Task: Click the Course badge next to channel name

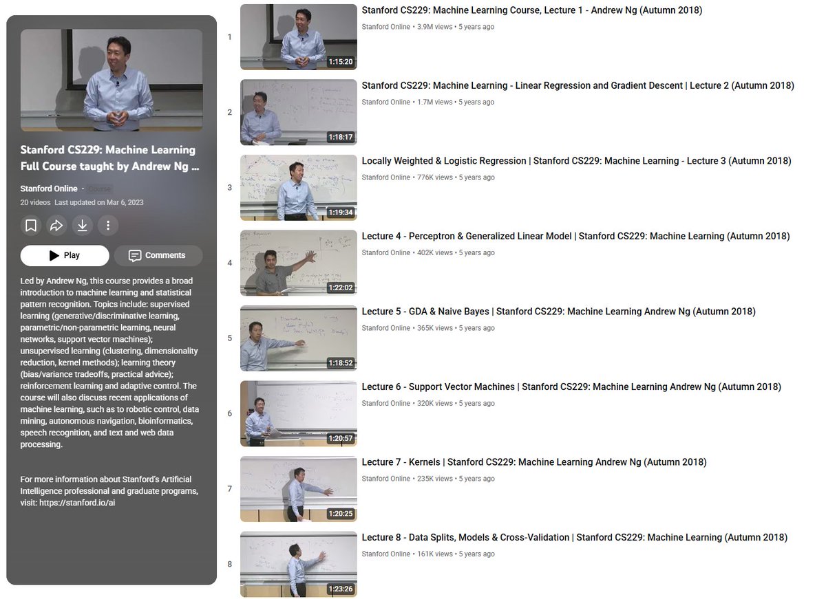Action: click(100, 189)
